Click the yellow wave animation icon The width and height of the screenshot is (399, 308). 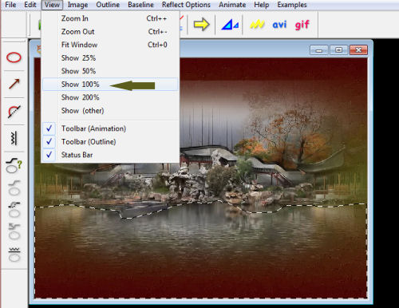tap(257, 25)
